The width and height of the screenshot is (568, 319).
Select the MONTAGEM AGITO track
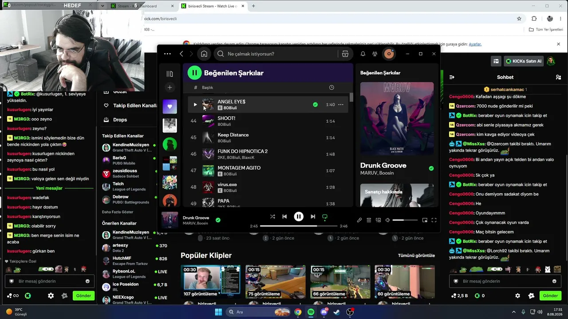[268, 171]
